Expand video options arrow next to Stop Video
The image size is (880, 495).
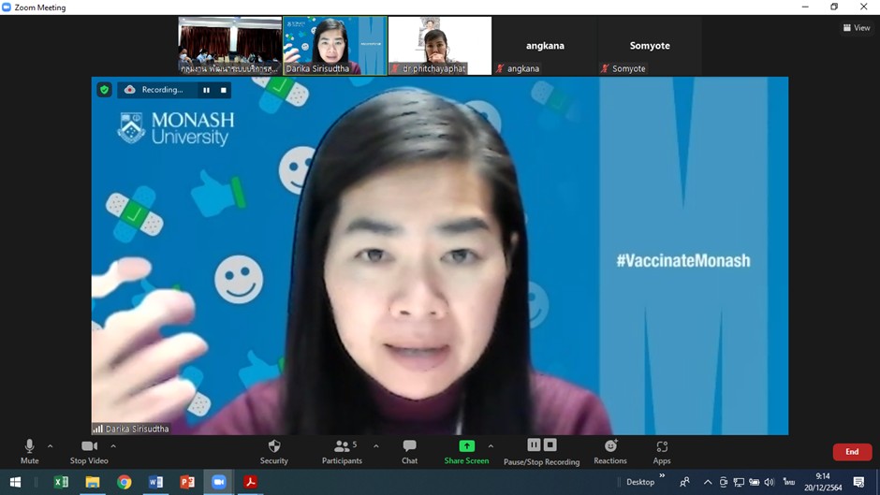pyautogui.click(x=113, y=446)
